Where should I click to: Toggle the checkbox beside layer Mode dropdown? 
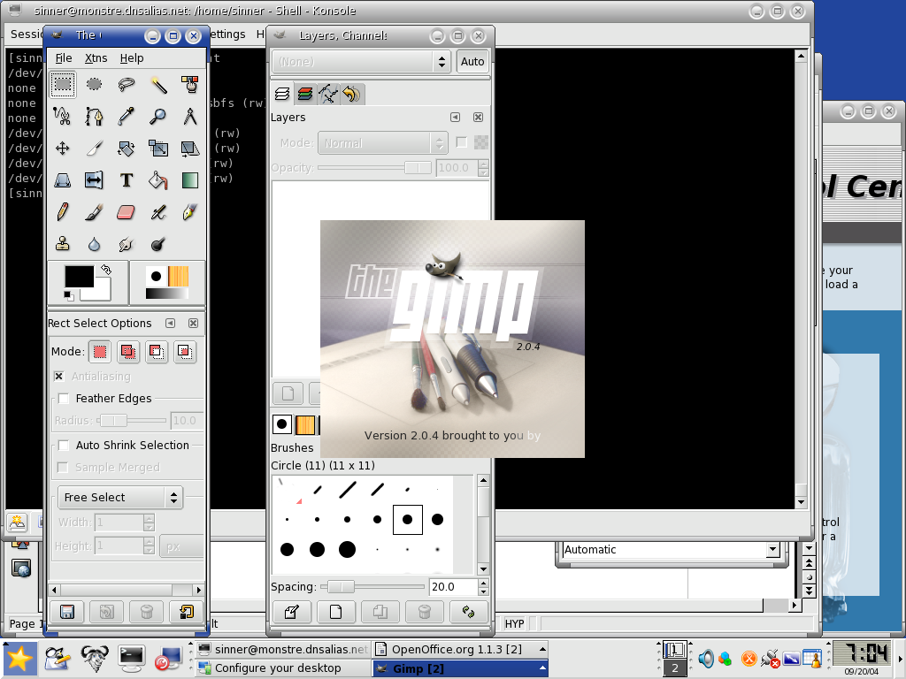[x=461, y=142]
